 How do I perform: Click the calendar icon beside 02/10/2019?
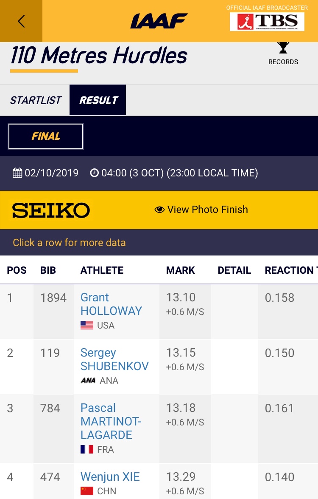[17, 173]
